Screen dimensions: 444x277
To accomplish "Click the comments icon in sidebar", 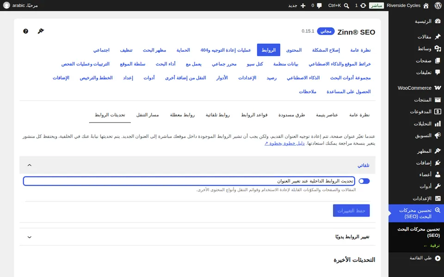I will (x=438, y=72).
